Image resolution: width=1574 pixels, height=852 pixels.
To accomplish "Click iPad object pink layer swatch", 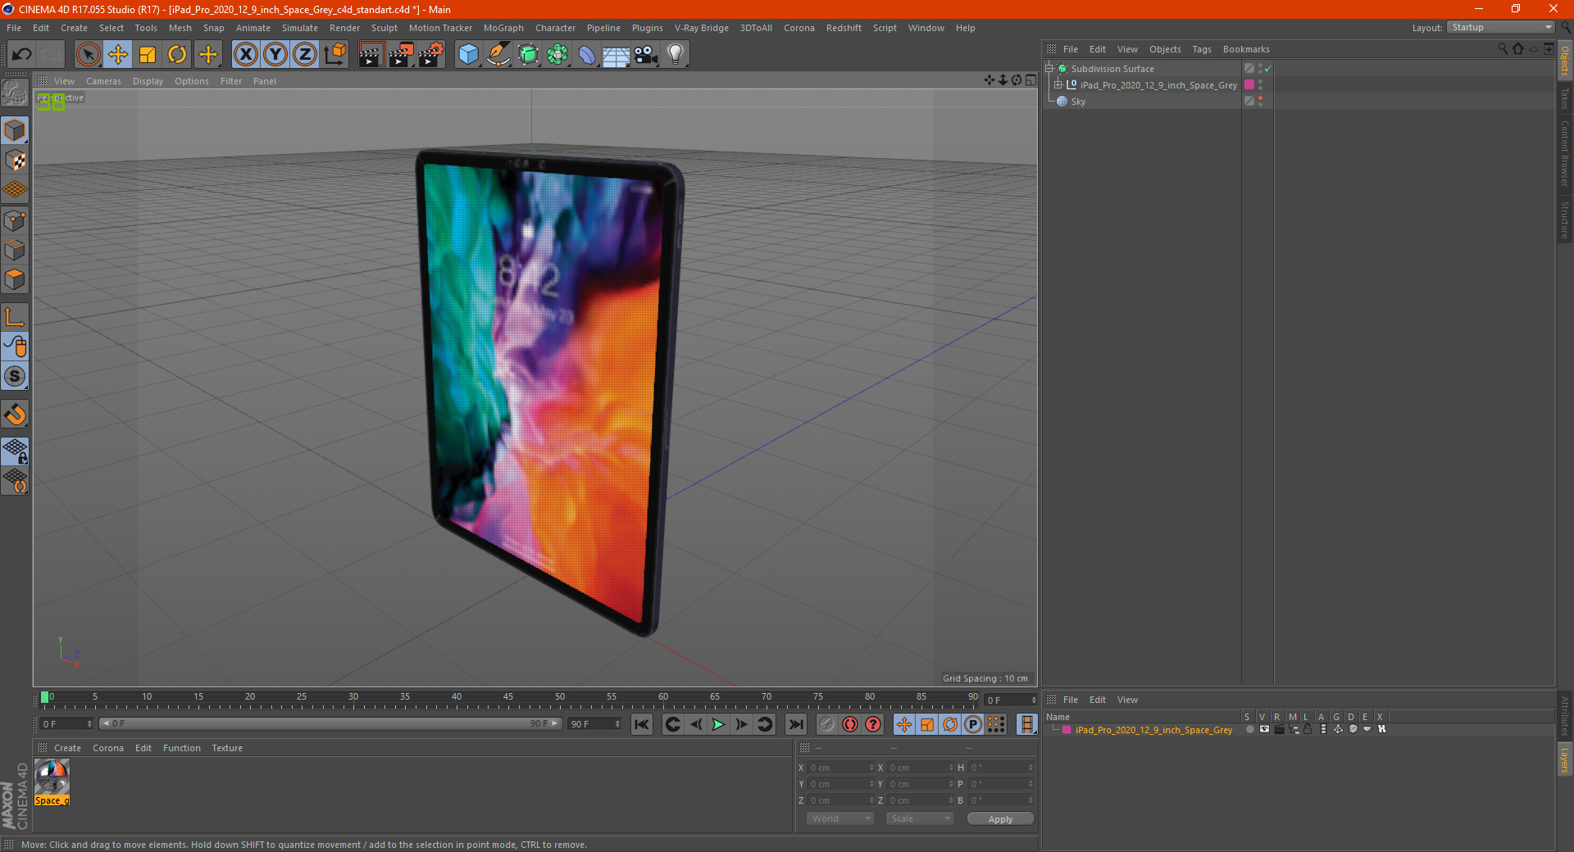I will pyautogui.click(x=1249, y=84).
